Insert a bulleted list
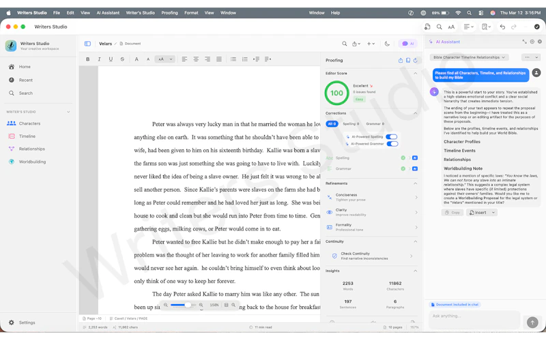The image size is (546, 341). 233,59
